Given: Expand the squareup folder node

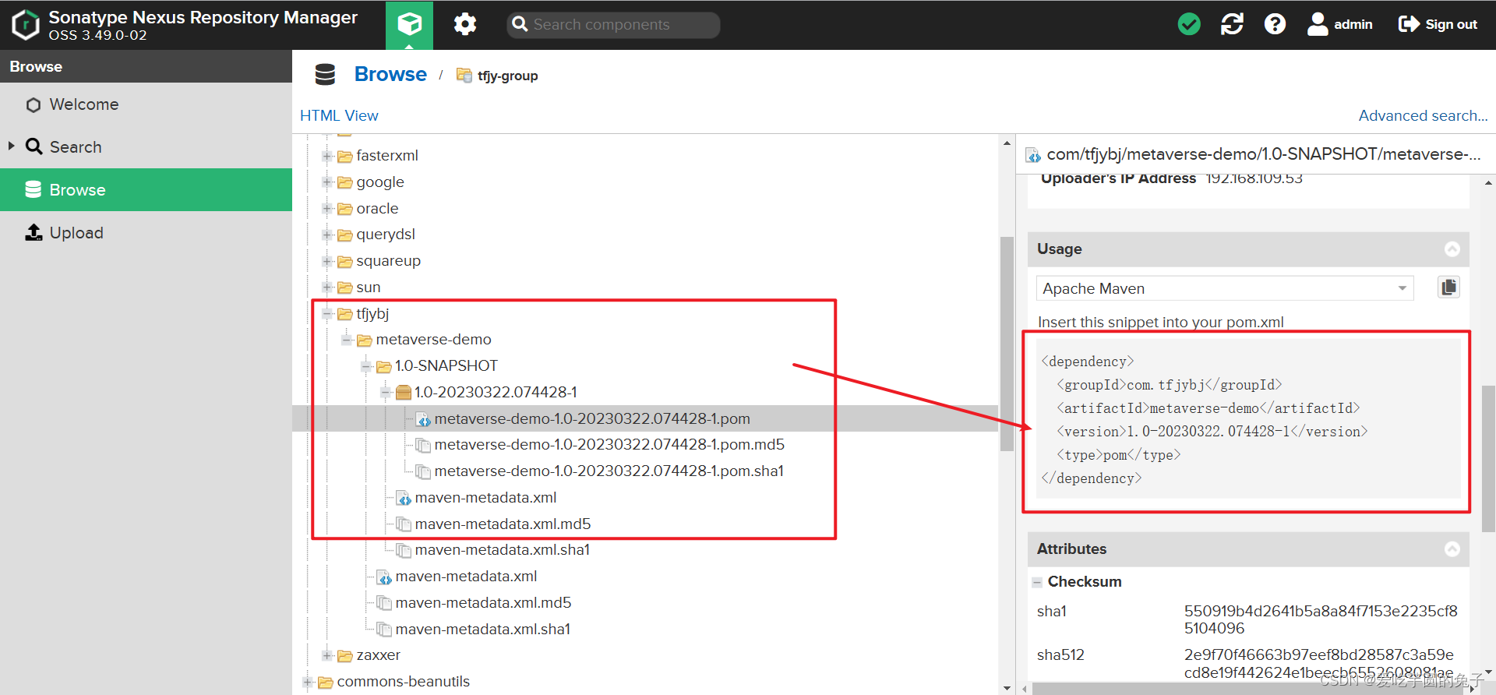Looking at the screenshot, I should pos(327,261).
